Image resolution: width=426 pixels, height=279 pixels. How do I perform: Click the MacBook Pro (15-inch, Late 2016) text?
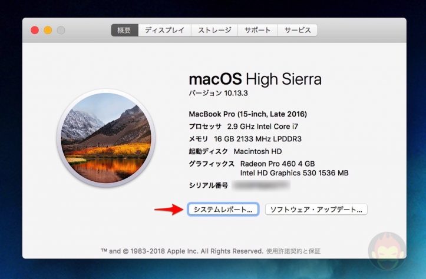[248, 114]
